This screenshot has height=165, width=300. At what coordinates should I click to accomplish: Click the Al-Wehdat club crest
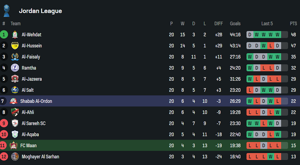(15, 35)
